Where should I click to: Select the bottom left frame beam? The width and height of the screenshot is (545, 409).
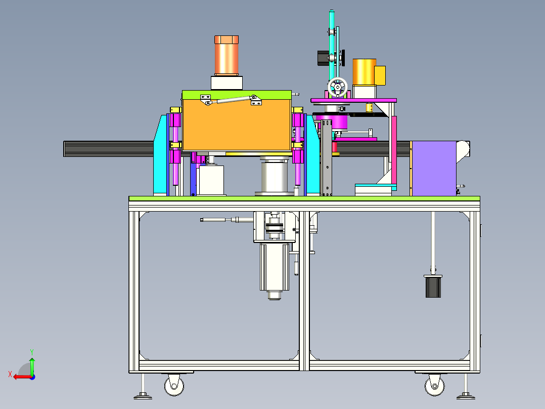pos(219,365)
